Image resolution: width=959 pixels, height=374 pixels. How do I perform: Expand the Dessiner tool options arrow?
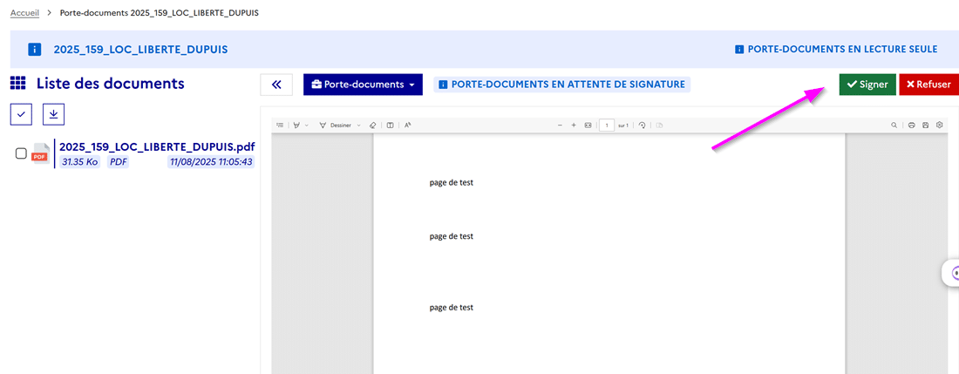pyautogui.click(x=359, y=126)
